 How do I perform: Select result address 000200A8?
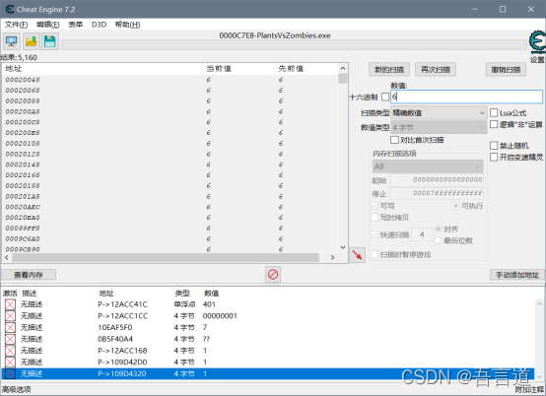point(23,111)
